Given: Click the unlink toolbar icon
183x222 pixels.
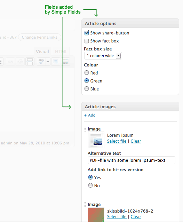Looking at the screenshot, I should point(20,62).
